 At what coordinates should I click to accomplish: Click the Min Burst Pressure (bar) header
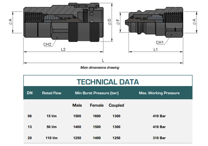(x=97, y=93)
